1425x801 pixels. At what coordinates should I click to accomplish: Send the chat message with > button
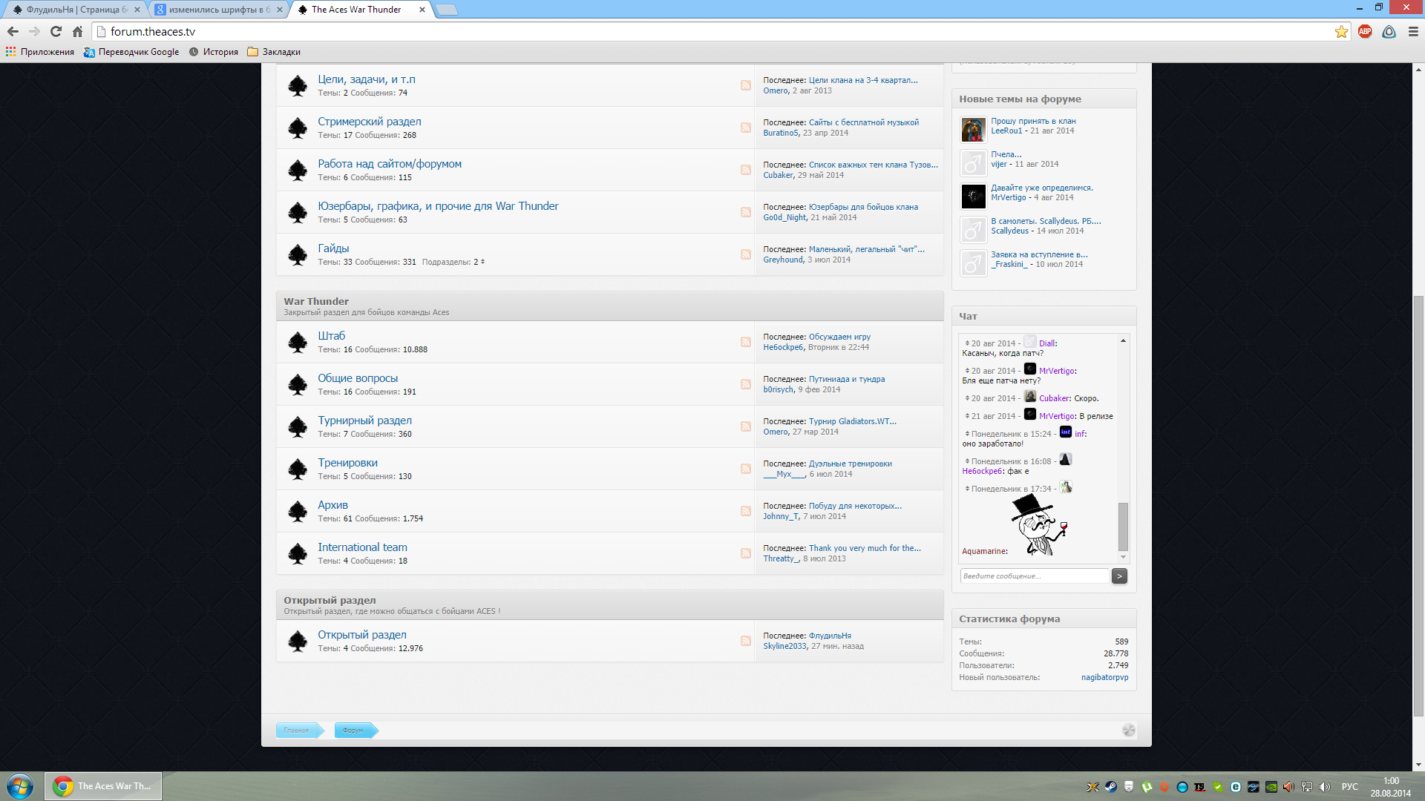pyautogui.click(x=1119, y=576)
